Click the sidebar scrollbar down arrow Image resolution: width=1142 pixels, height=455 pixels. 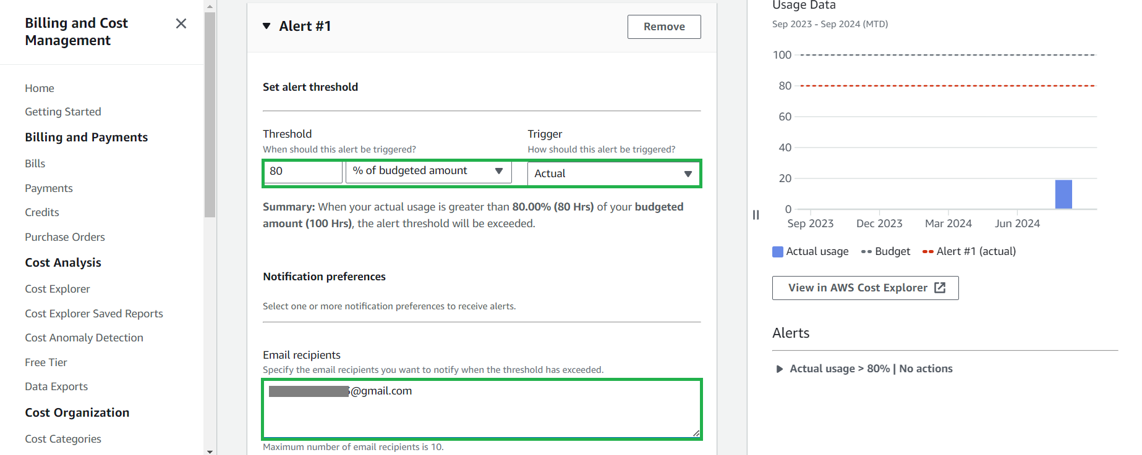coord(210,451)
